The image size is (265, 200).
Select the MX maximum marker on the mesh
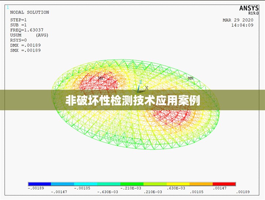click(101, 79)
